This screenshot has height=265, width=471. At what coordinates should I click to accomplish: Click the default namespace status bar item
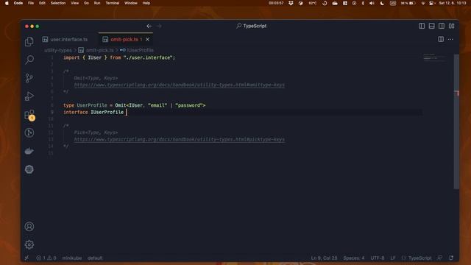(x=95, y=258)
